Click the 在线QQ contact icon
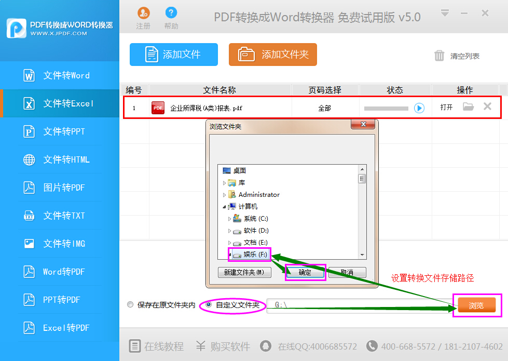Image resolution: width=508 pixels, height=361 pixels. pyautogui.click(x=266, y=346)
